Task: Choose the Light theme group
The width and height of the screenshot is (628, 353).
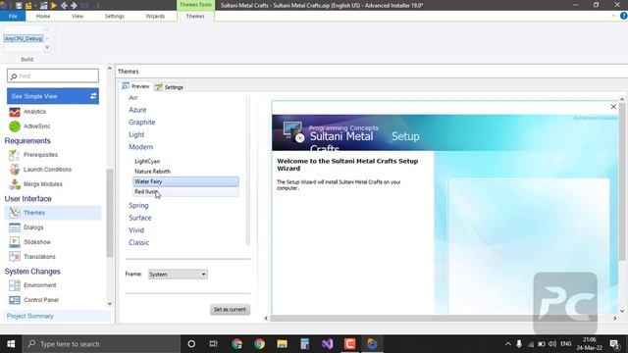Action: click(x=136, y=135)
